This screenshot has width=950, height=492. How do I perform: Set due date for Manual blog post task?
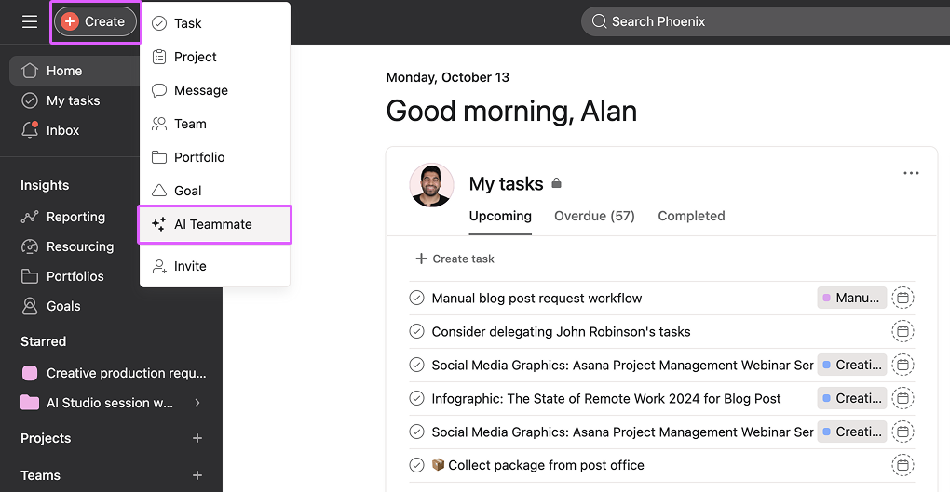(902, 298)
